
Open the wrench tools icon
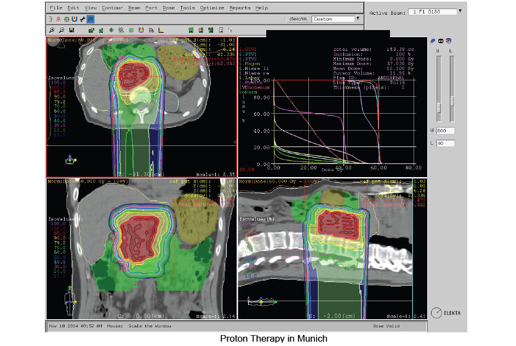83,19
